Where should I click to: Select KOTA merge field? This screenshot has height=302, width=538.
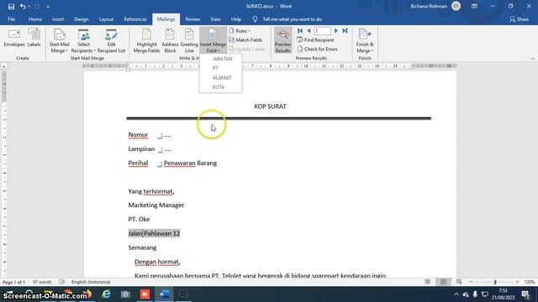(220, 87)
